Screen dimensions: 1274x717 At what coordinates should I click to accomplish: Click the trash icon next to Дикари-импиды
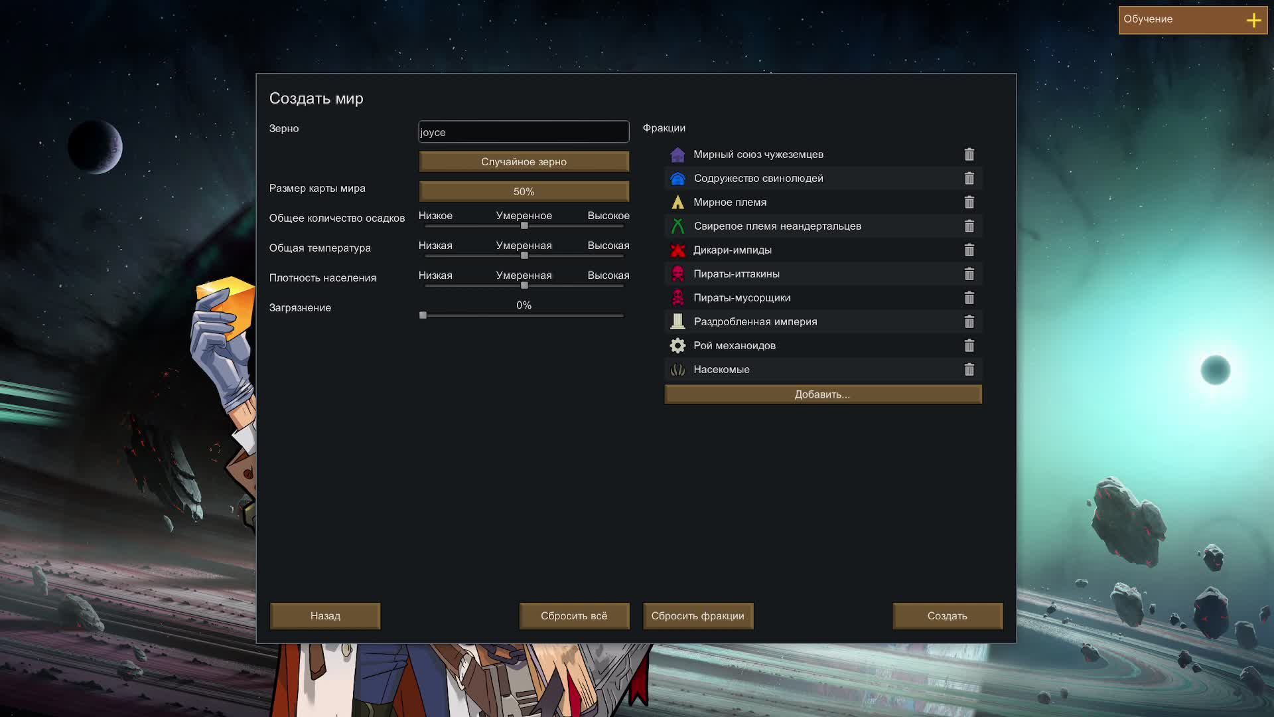(969, 250)
